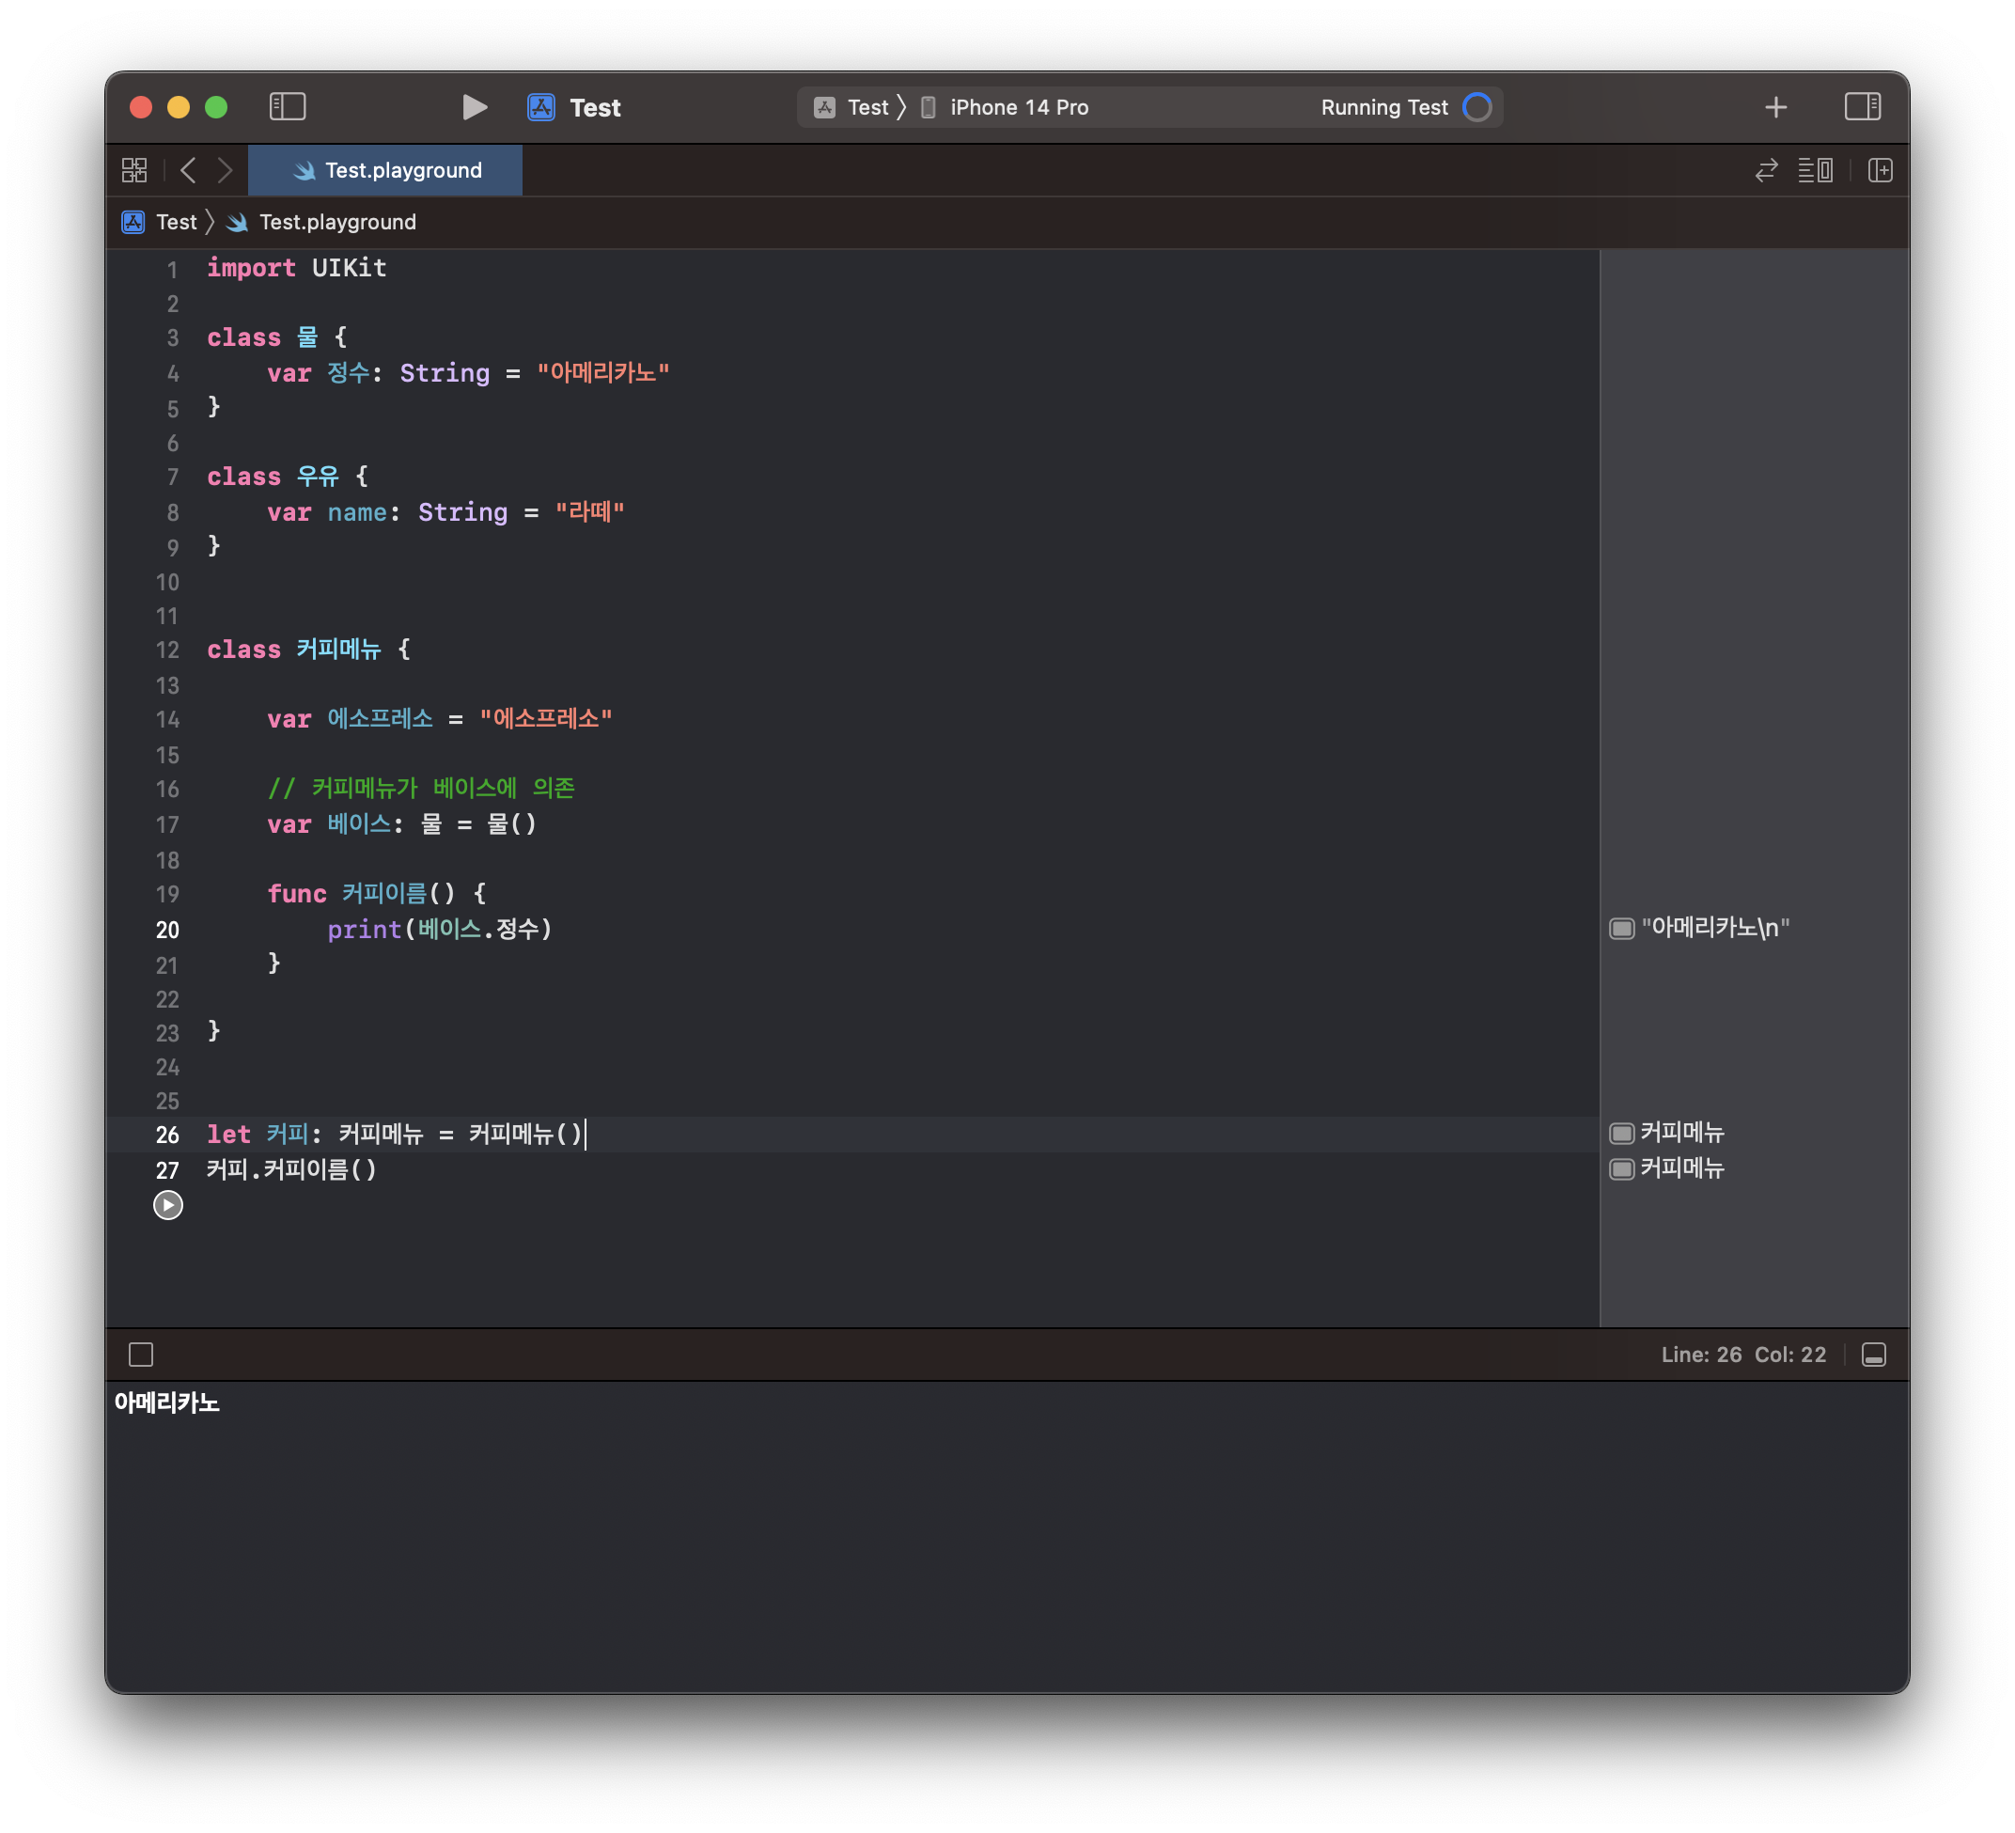2015x1833 pixels.
Task: Hide the debug console area button
Action: [x=1874, y=1355]
